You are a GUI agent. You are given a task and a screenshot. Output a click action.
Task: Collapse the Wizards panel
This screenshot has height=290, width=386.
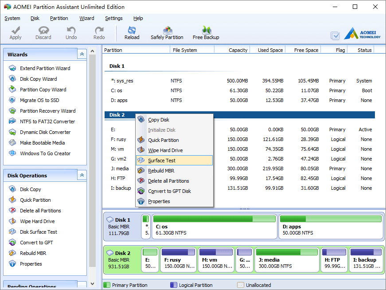pos(82,54)
